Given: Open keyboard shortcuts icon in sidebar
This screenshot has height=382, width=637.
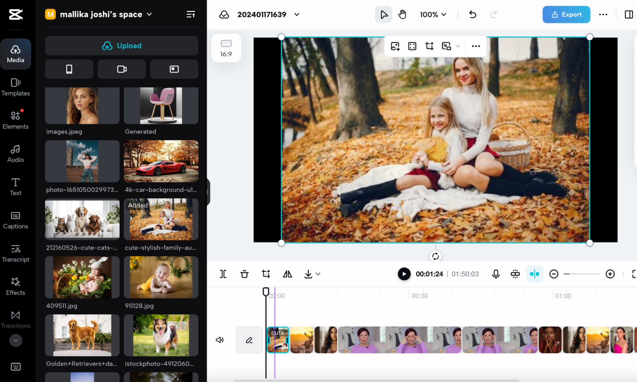Looking at the screenshot, I should pos(15,367).
